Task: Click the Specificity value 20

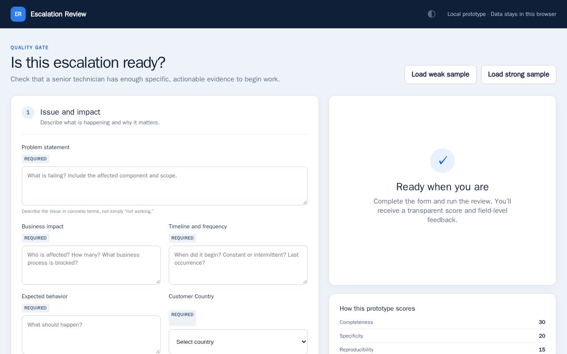Action: click(542, 336)
